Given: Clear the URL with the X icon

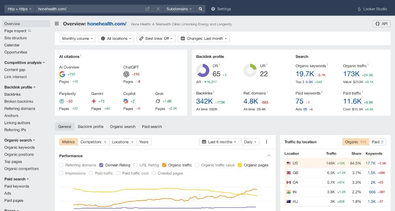Looking at the screenshot, I should pos(158,9).
